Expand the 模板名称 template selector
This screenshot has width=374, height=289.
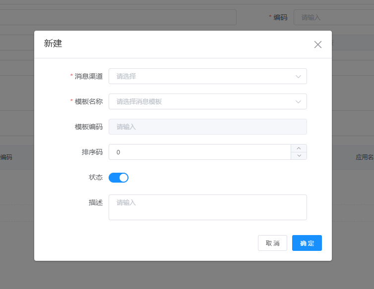coord(202,101)
